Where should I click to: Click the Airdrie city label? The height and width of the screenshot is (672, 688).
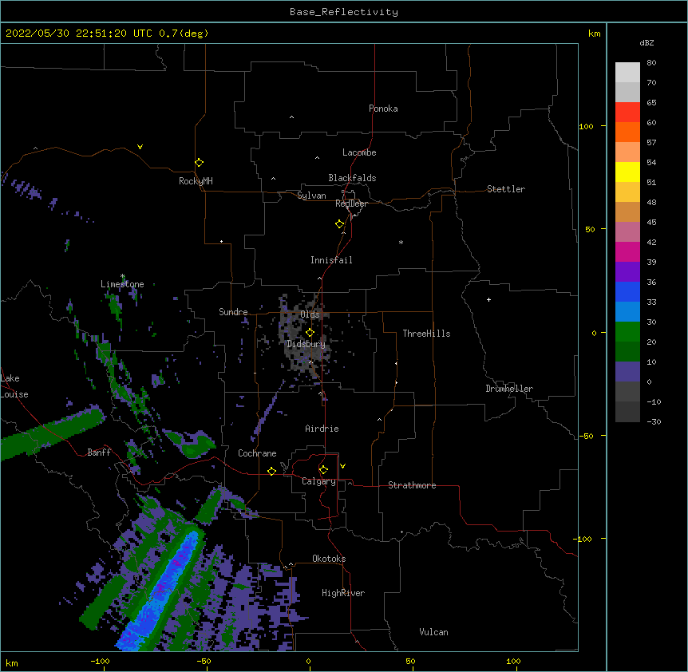(322, 429)
